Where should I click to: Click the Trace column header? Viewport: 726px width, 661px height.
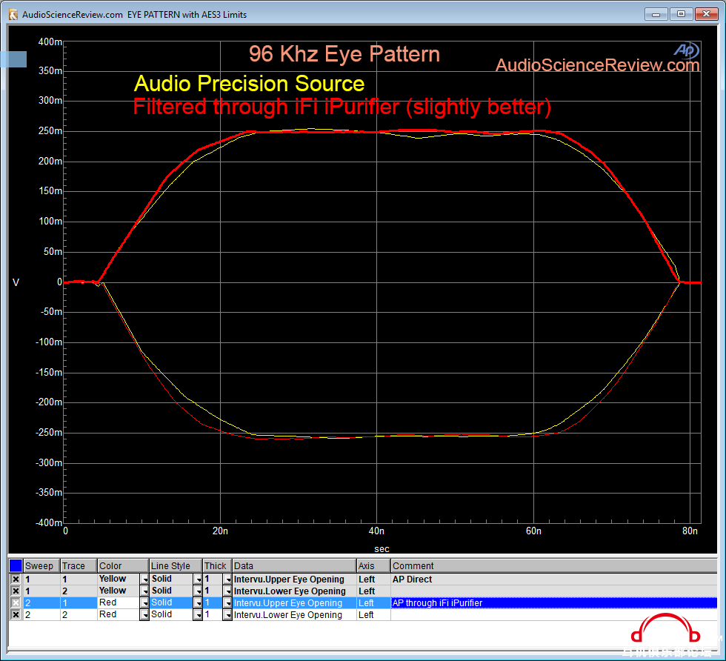coord(79,565)
